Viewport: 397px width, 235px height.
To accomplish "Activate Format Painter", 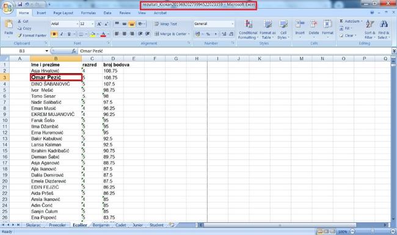I will coord(32,35).
